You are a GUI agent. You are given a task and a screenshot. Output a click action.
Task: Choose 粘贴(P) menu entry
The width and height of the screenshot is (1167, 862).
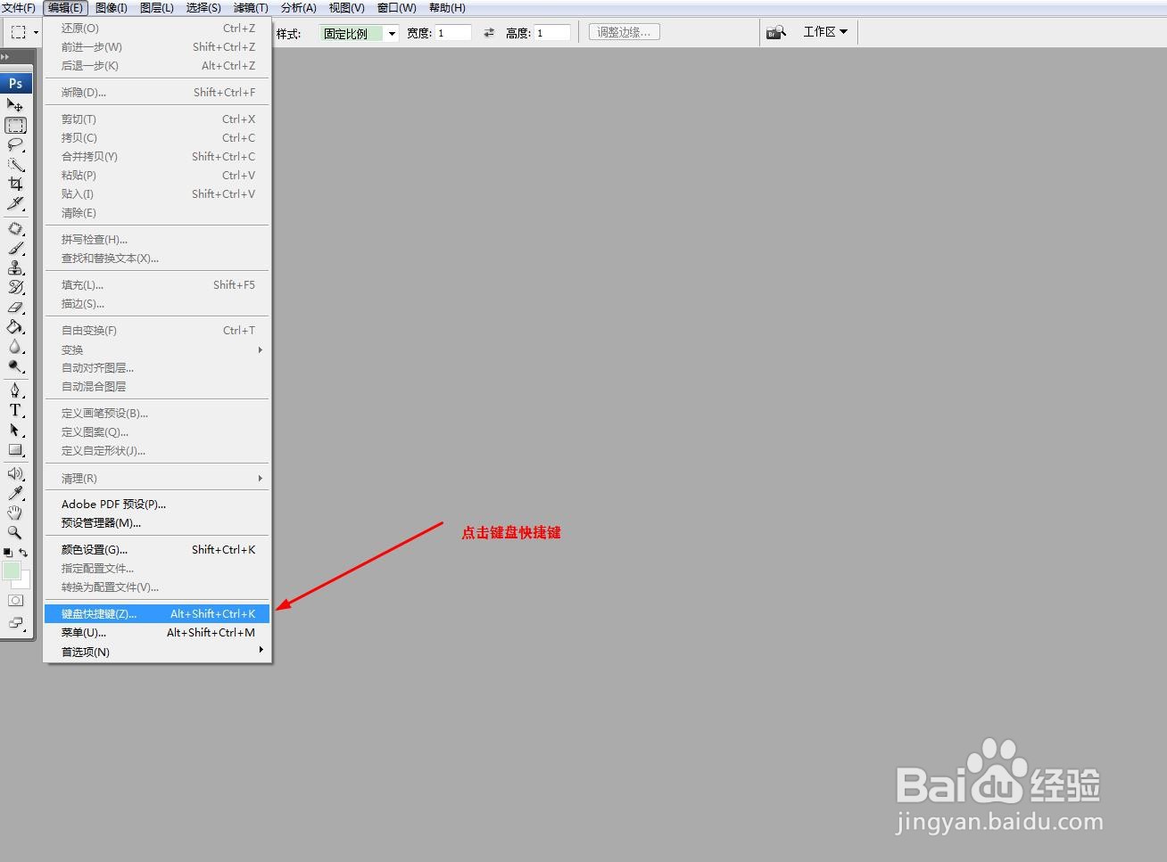(x=157, y=175)
